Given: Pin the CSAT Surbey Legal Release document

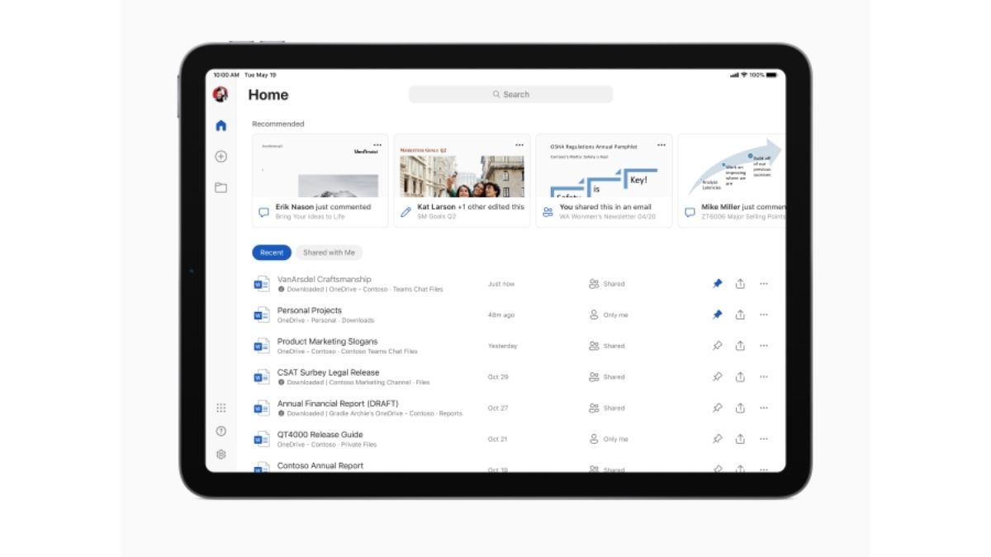Looking at the screenshot, I should tap(717, 377).
